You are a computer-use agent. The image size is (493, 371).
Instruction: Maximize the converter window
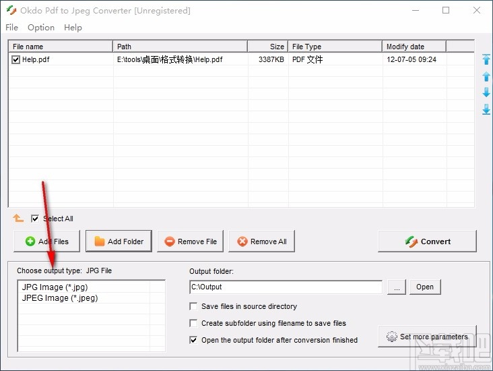(446, 10)
